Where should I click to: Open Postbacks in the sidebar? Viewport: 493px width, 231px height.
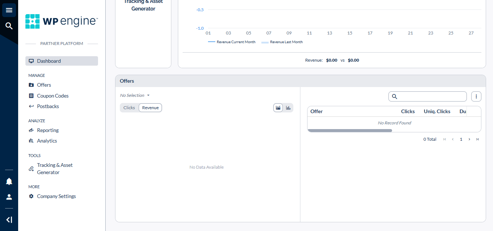(x=48, y=106)
